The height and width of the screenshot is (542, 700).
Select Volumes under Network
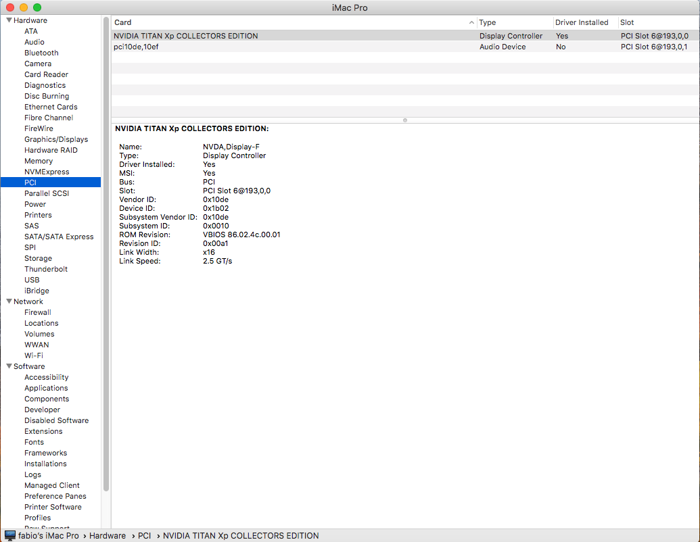pyautogui.click(x=39, y=334)
